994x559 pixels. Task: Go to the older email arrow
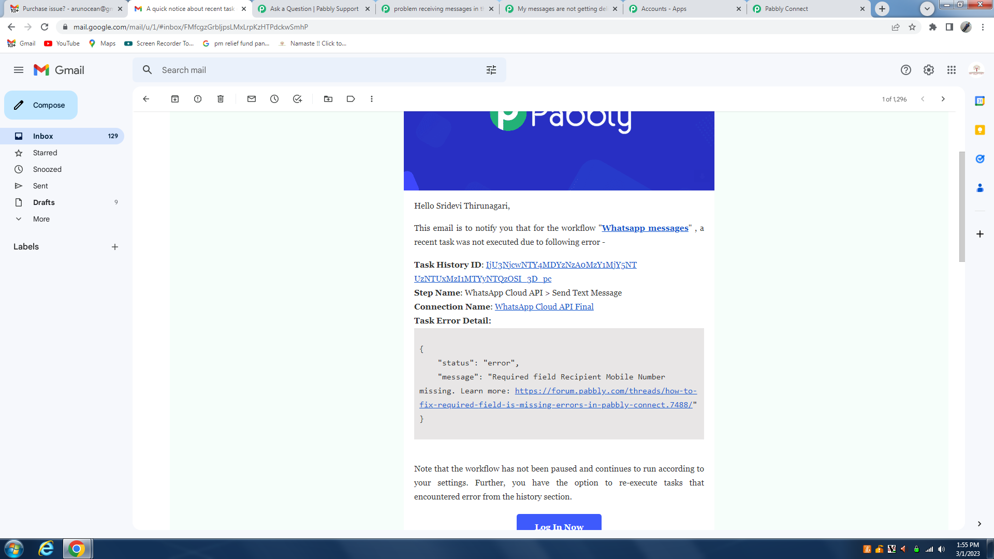(x=943, y=99)
